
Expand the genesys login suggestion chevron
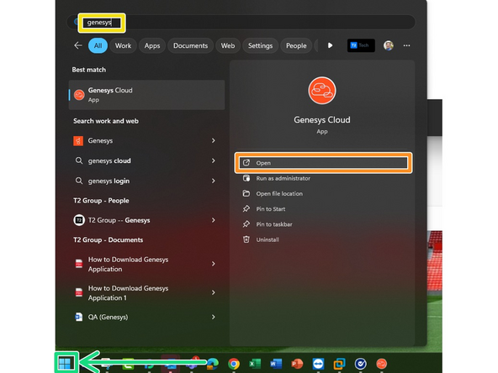coord(214,181)
